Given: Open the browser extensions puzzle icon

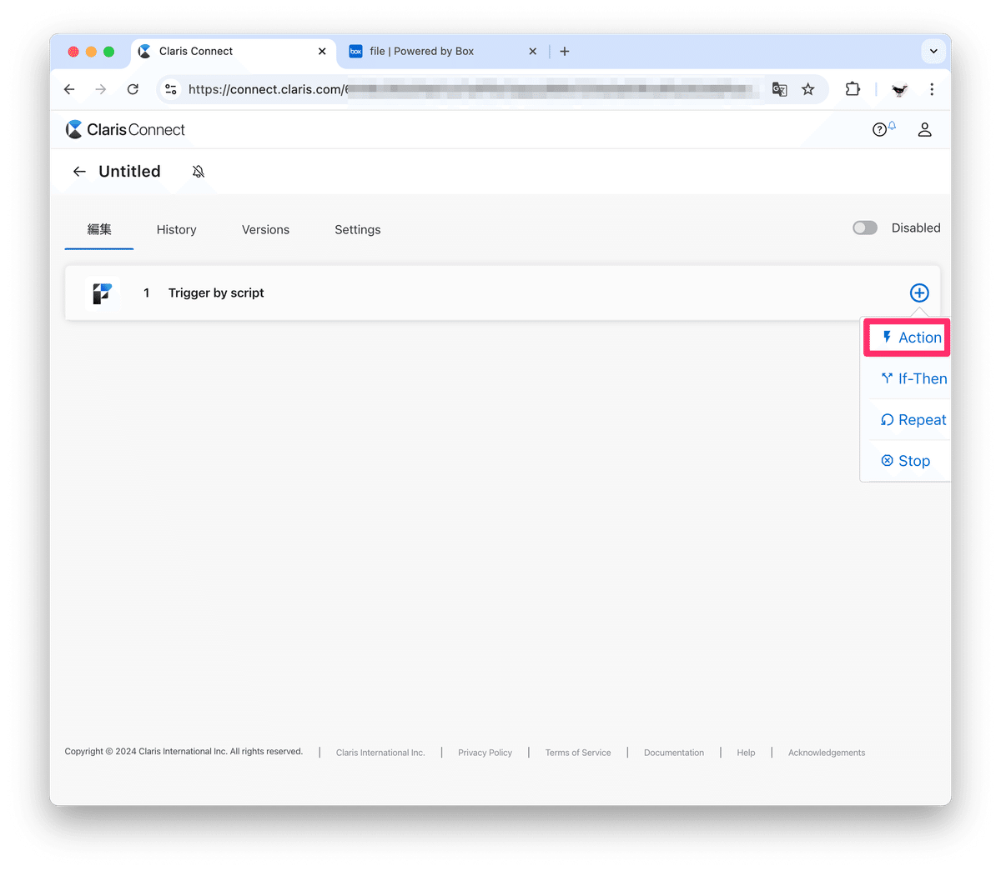Looking at the screenshot, I should coord(853,89).
